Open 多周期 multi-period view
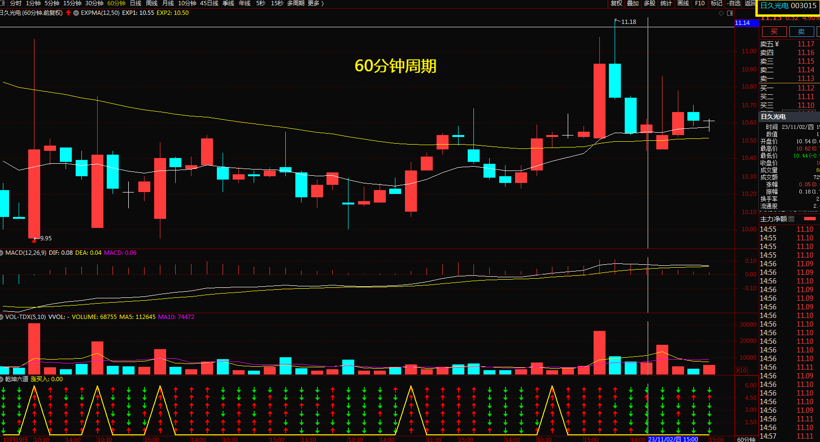 click(x=296, y=3)
